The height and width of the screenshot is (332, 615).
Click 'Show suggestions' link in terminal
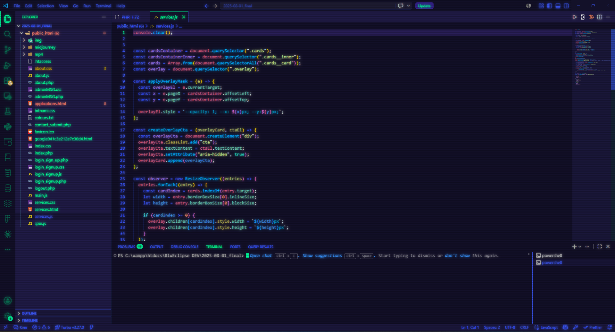322,256
